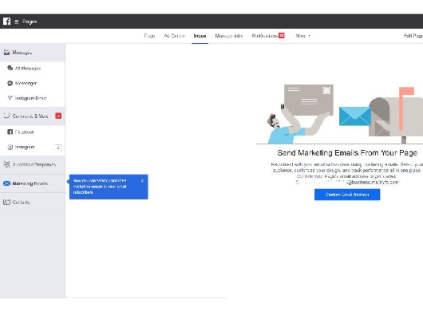Screen dimensions: 423x311
Task: Expand the More dropdown in top navigation
Action: coord(302,36)
